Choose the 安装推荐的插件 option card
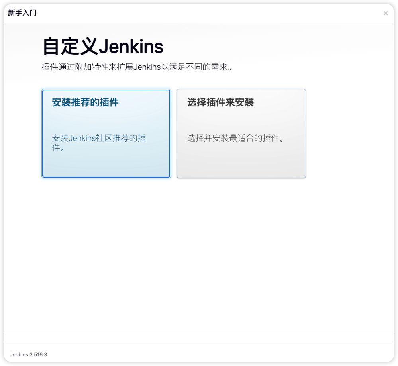The image size is (398, 366). point(106,133)
